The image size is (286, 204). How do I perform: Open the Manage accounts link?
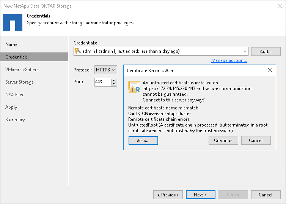[x=229, y=60]
